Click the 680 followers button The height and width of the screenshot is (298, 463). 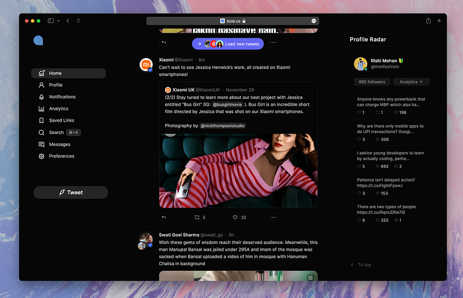pyautogui.click(x=372, y=82)
